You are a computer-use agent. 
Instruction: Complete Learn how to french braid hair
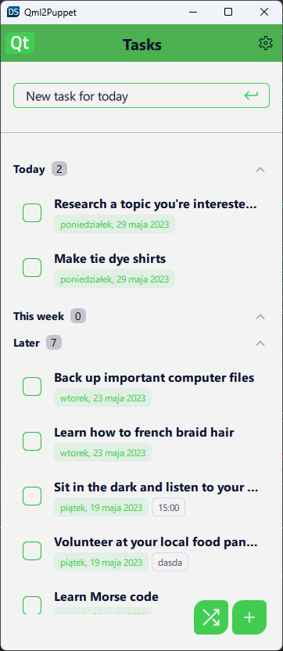pos(32,441)
